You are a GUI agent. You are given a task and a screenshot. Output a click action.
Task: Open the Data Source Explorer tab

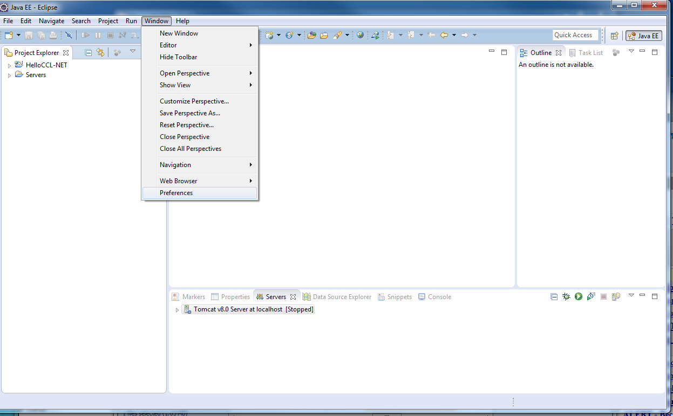tap(342, 297)
